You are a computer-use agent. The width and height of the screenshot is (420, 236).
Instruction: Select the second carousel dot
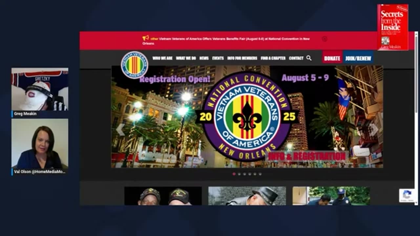[x=239, y=174]
